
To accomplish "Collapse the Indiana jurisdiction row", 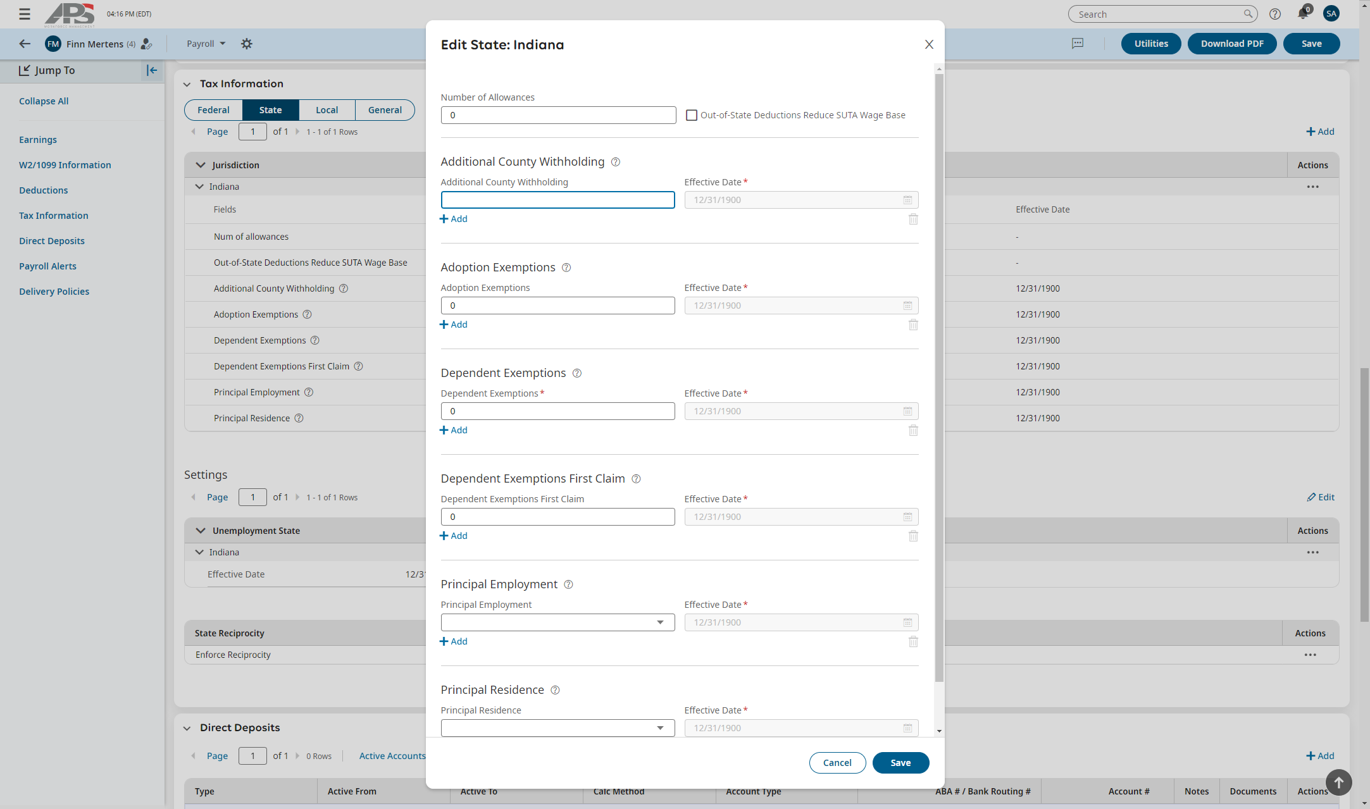I will (x=199, y=187).
